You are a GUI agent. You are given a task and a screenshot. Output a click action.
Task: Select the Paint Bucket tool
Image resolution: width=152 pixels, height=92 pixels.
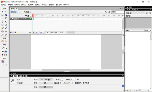coord(6,32)
